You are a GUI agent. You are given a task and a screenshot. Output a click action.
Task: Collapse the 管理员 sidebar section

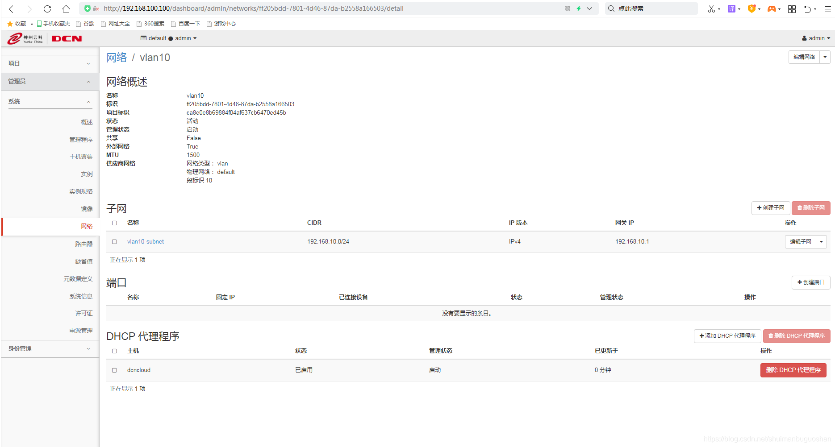pyautogui.click(x=50, y=82)
